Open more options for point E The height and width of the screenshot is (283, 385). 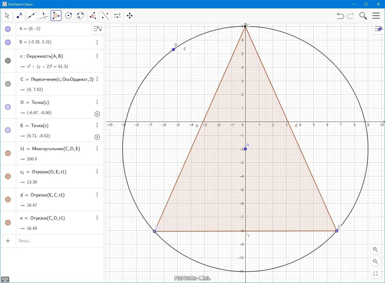[97, 125]
